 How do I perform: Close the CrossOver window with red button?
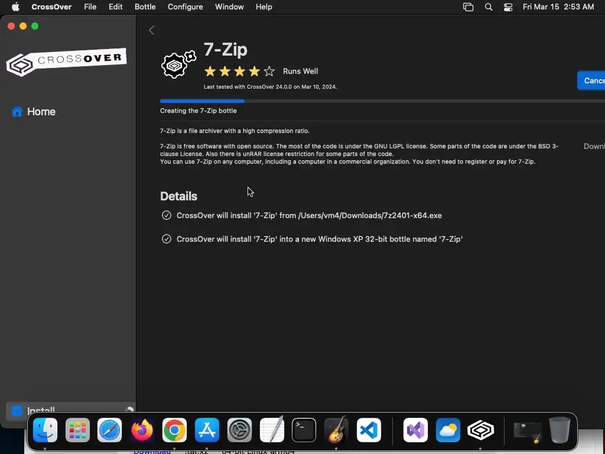coord(11,26)
